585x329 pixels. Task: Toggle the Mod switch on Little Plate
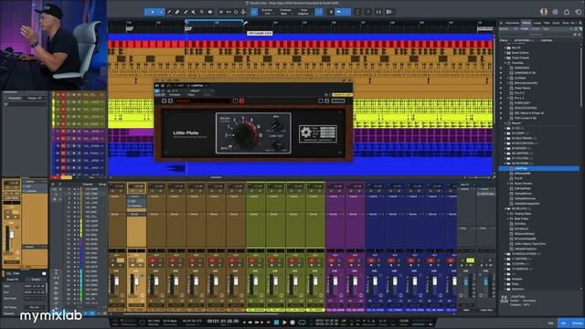[x=231, y=147]
